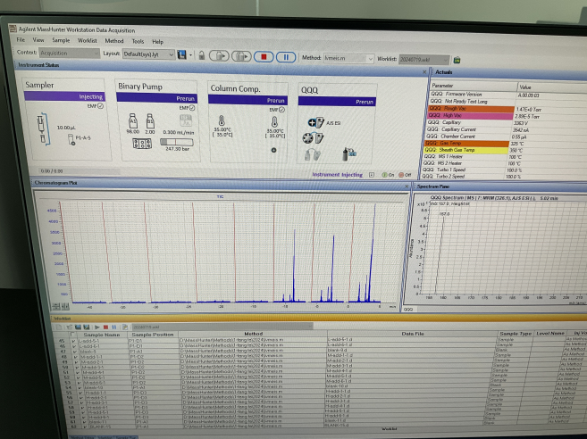Toggle the worklist header select-all checkbox
The height and width of the screenshot is (439, 587).
coord(73,335)
